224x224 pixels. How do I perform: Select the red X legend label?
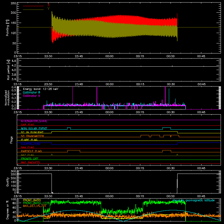point(48,5)
